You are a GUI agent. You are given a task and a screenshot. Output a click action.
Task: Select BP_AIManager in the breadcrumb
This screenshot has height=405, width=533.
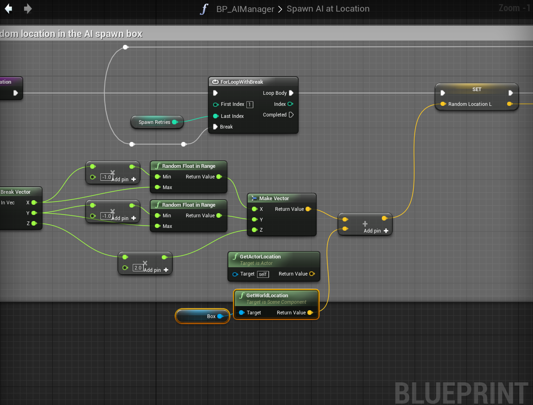point(245,9)
